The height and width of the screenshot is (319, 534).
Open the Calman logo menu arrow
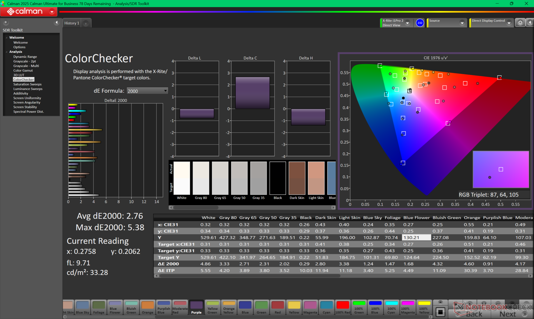click(x=52, y=11)
